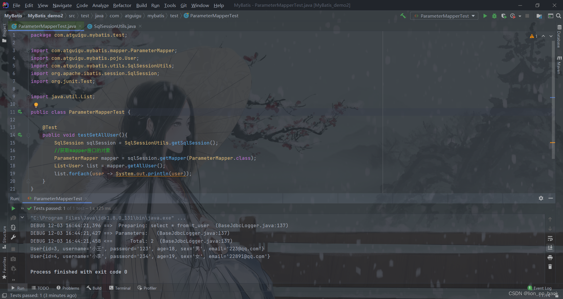The width and height of the screenshot is (563, 299).
Task: Run with coverage shield icon
Action: (504, 16)
